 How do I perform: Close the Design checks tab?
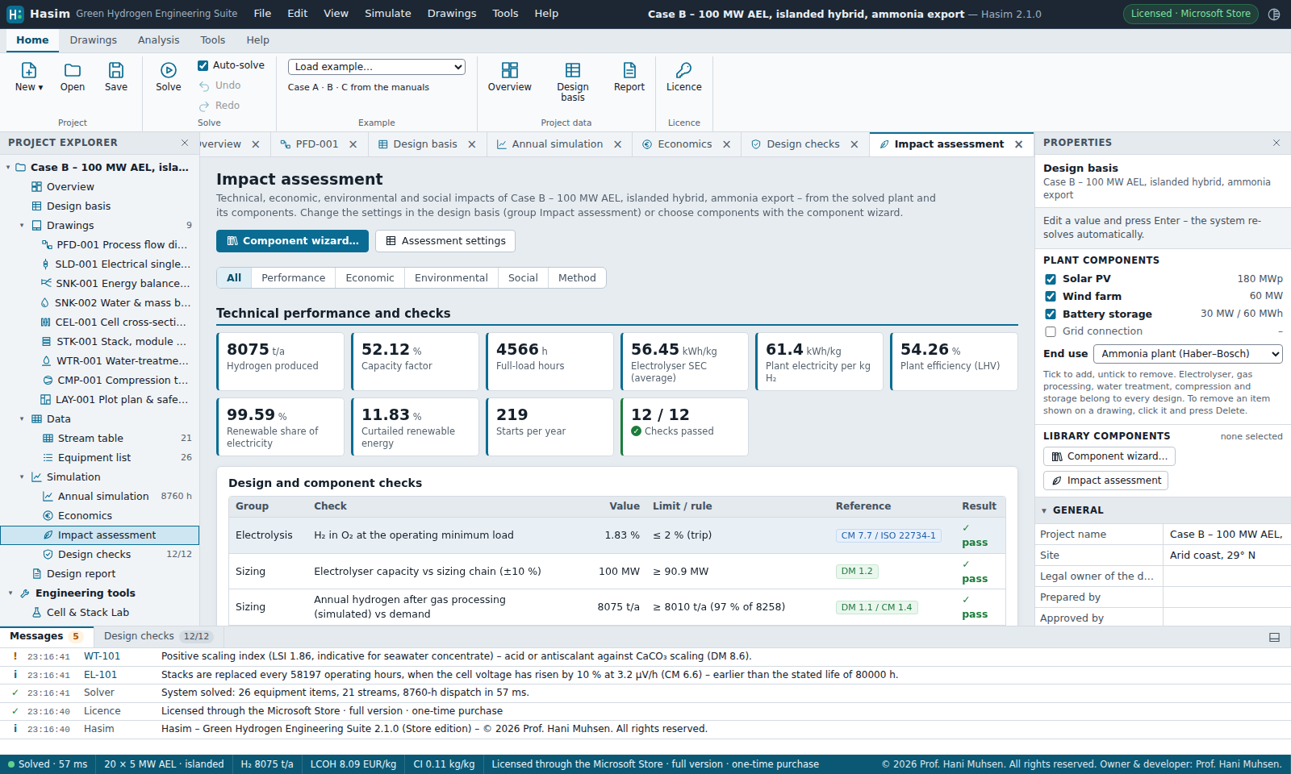854,144
